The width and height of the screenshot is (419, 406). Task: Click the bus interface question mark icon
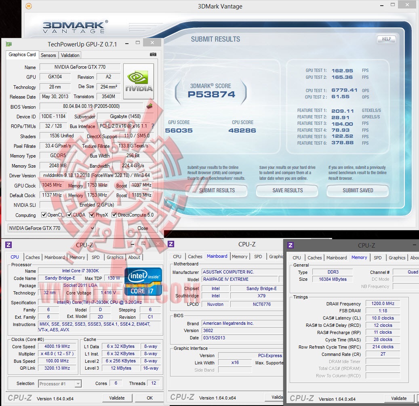[x=153, y=126]
